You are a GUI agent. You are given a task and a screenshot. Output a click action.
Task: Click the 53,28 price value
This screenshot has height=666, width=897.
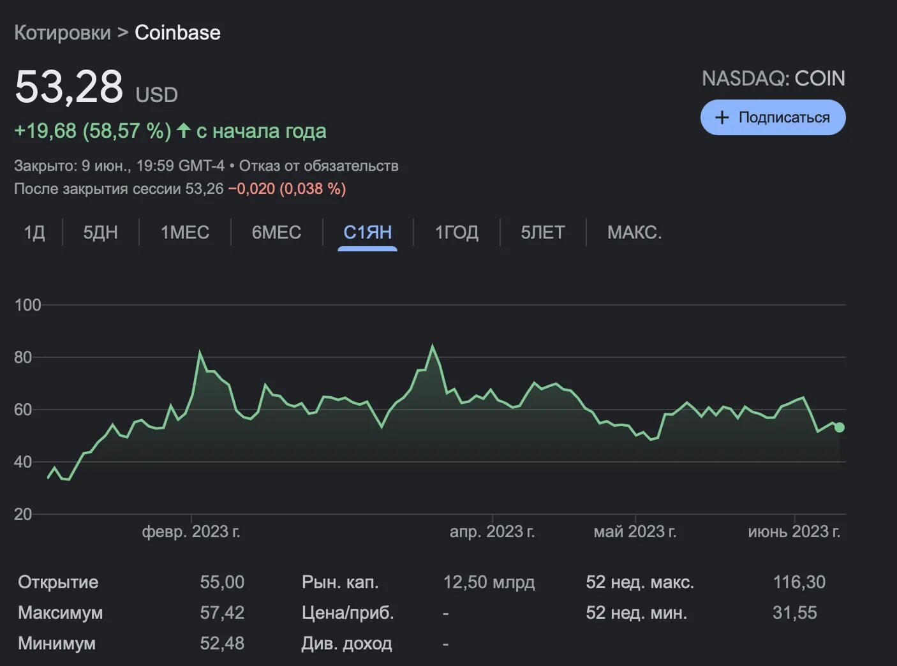pyautogui.click(x=69, y=87)
